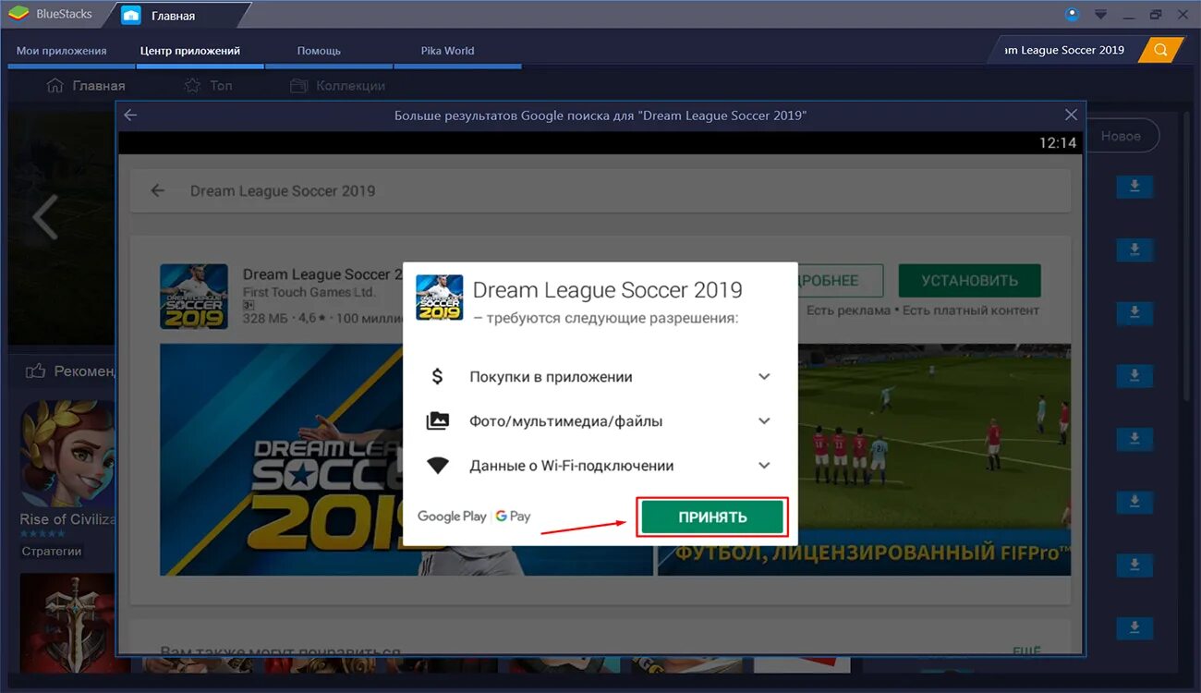Open the Rise of Civilizations game thumbnail
The width and height of the screenshot is (1201, 693).
click(69, 452)
